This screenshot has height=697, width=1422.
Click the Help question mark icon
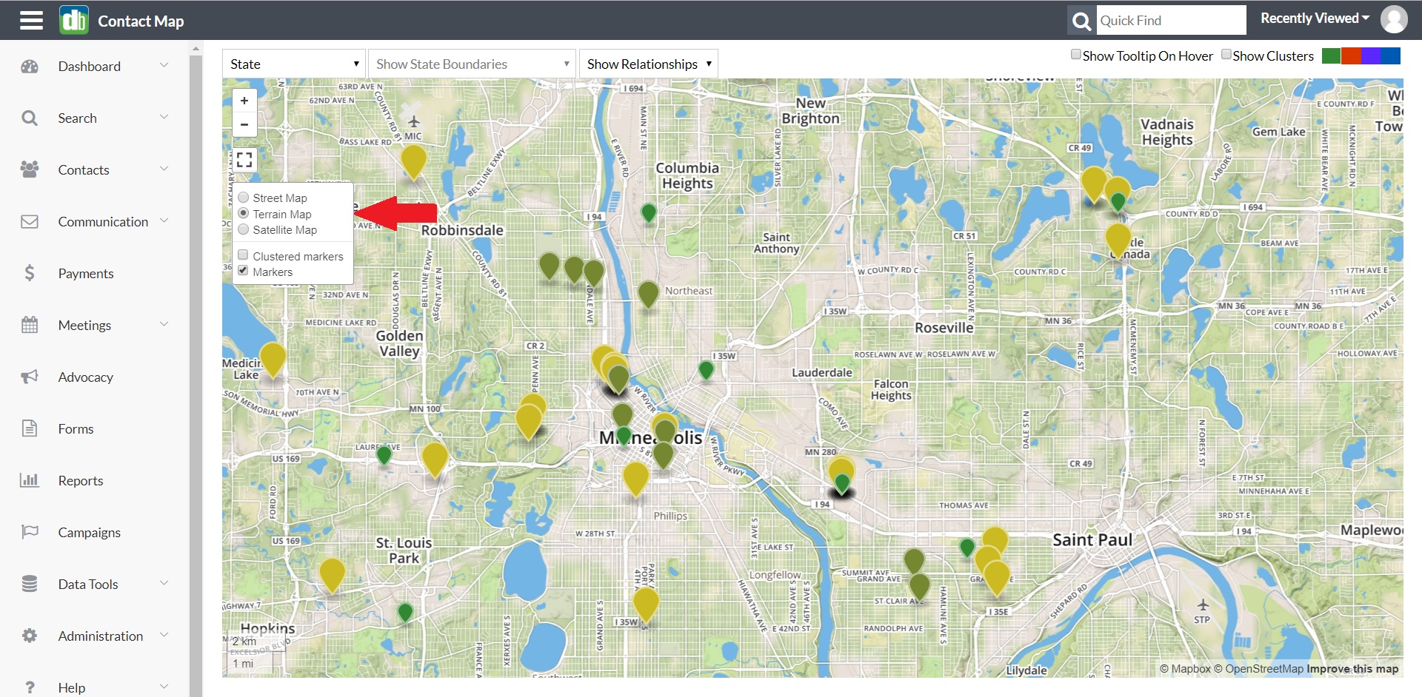(30, 687)
